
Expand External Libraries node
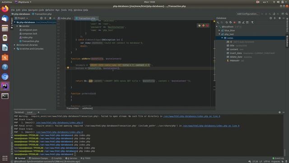pyautogui.click(x=15, y=45)
